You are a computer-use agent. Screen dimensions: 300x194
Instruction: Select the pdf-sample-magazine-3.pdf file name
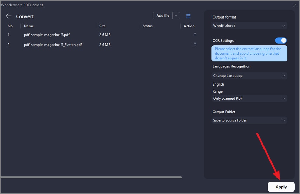tap(47, 35)
